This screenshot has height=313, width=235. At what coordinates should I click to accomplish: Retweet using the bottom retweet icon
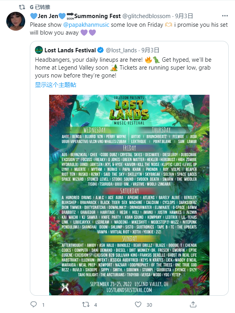(x=86, y=304)
